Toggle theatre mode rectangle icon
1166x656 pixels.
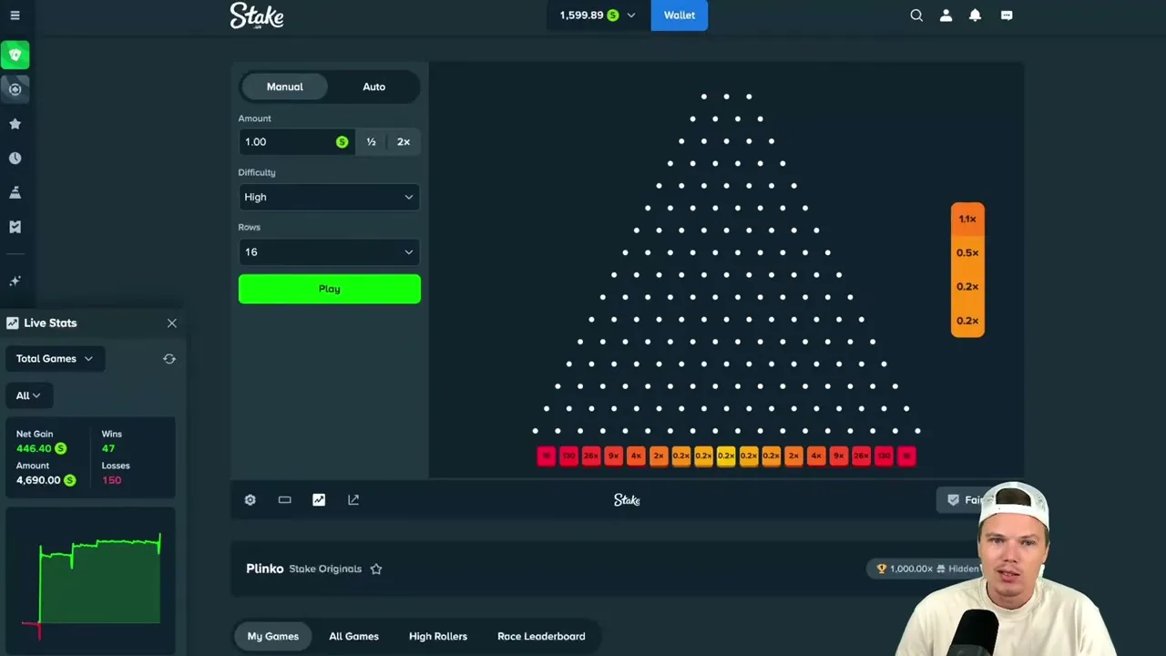(x=284, y=500)
